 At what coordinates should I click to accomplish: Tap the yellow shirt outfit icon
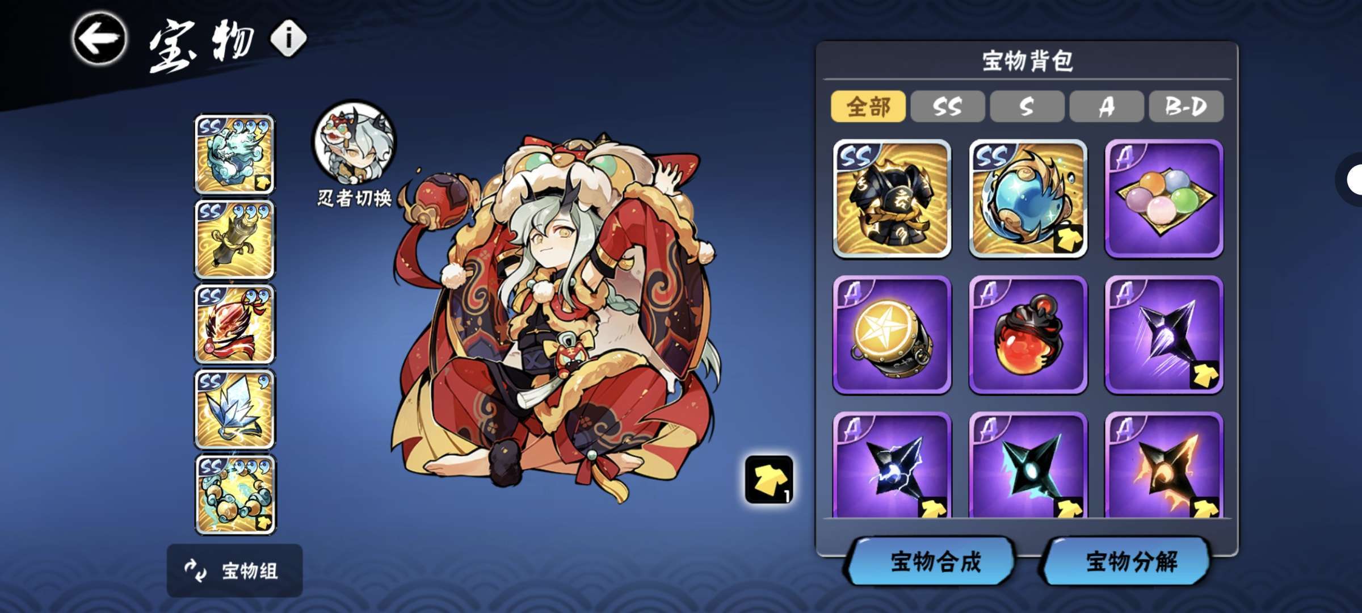coord(769,480)
